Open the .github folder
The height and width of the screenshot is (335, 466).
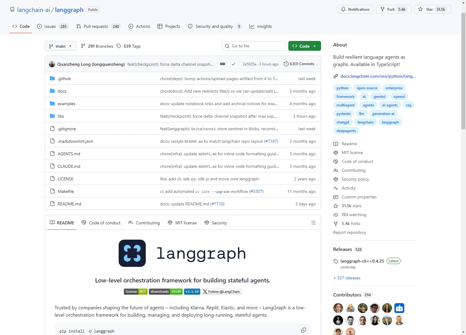[64, 79]
